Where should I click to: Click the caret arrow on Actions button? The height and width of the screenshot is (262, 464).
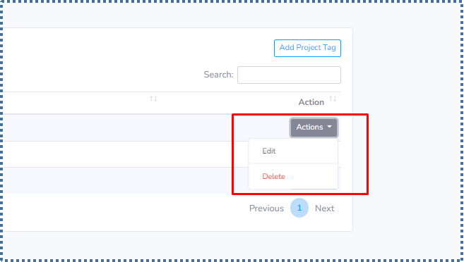[329, 127]
